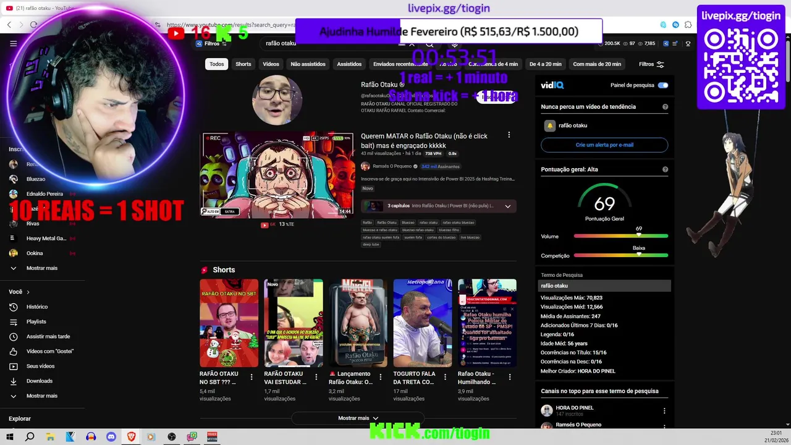791x445 pixels.
Task: Click the Volume score slider marker
Action: point(639,235)
